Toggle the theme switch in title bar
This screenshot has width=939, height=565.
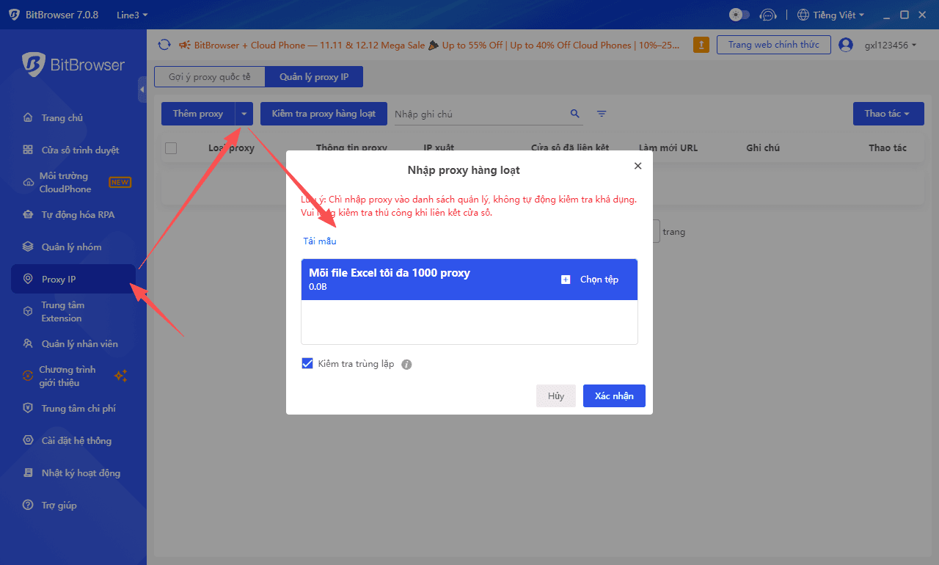pyautogui.click(x=739, y=15)
